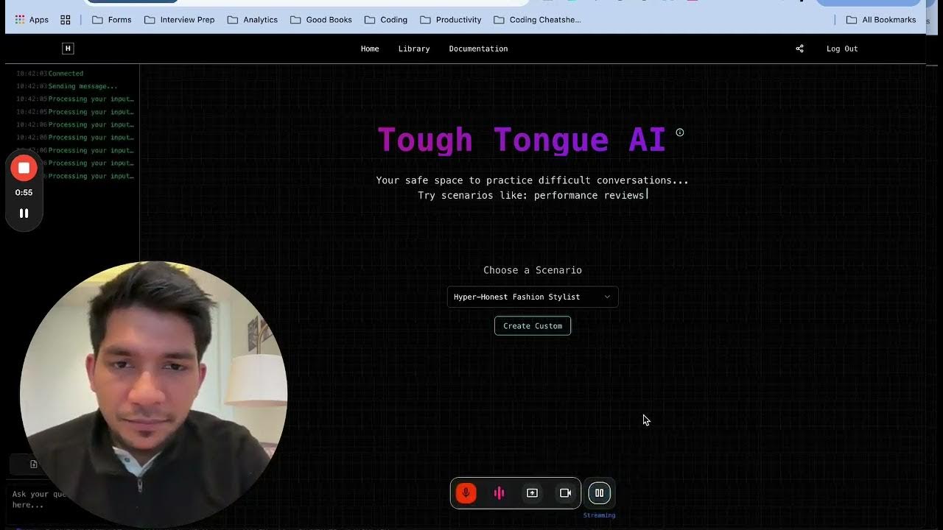Enable the camera from the media bar

tap(566, 492)
